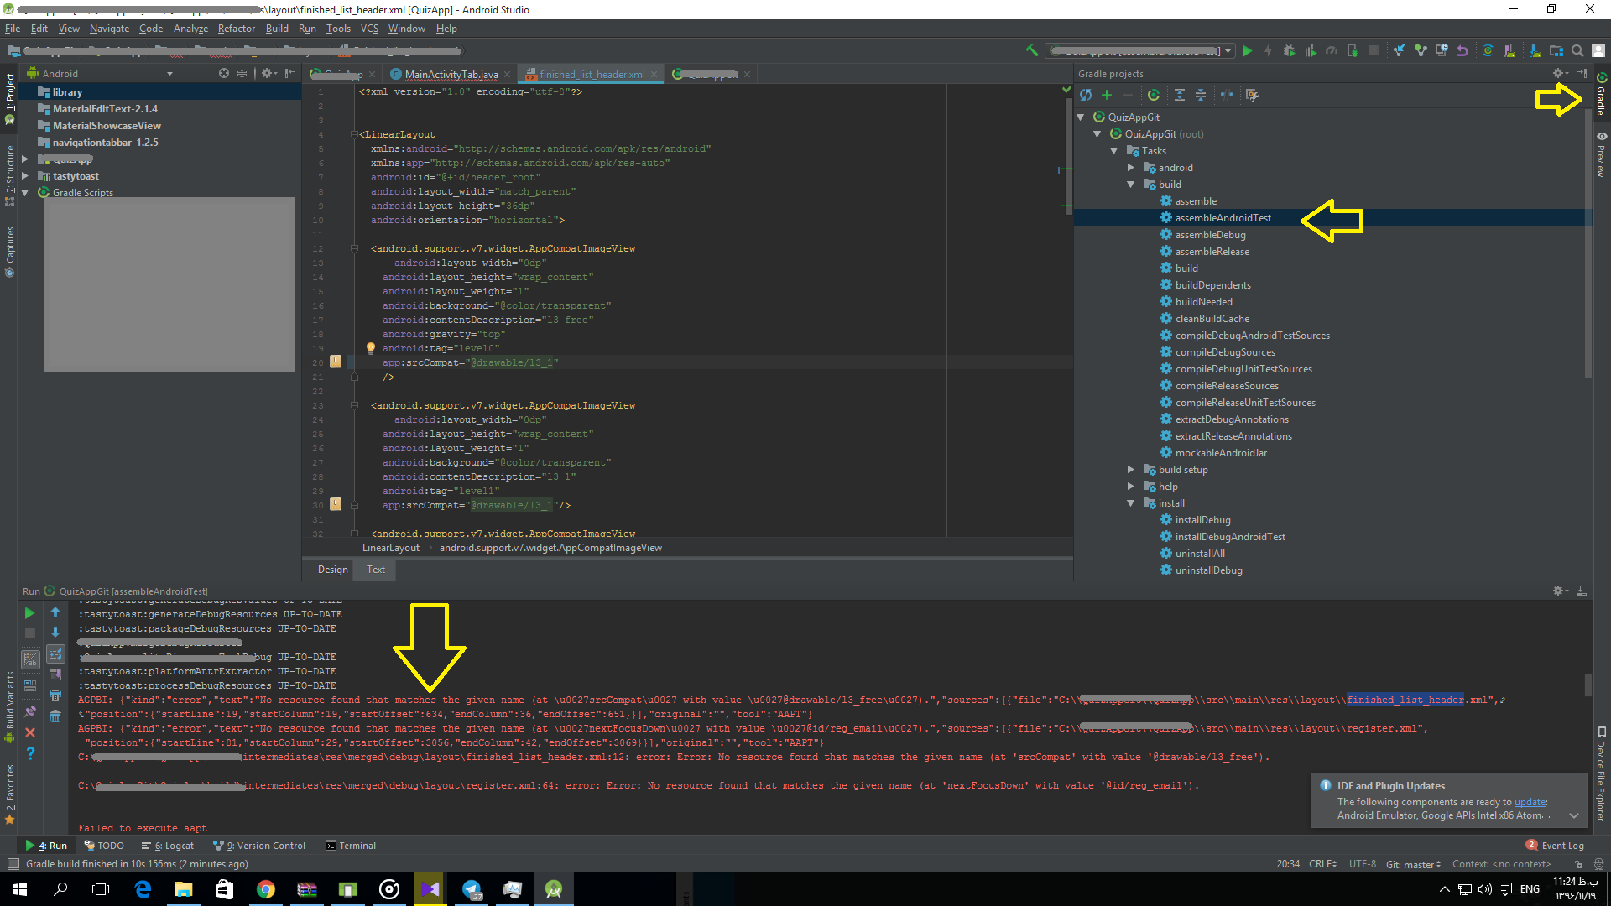
Task: Toggle the Build Variants side panel
Action: click(9, 706)
